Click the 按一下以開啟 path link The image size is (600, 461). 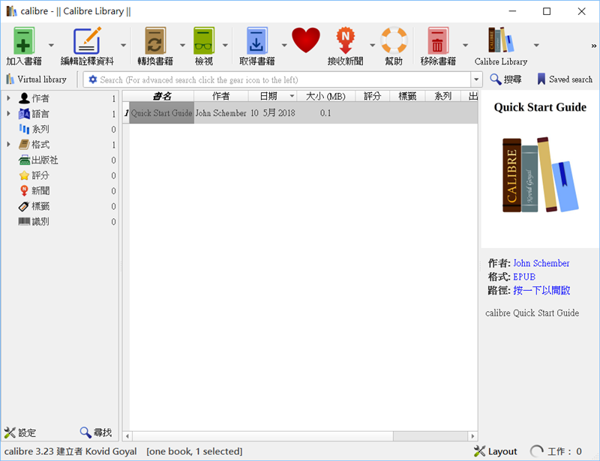[541, 290]
